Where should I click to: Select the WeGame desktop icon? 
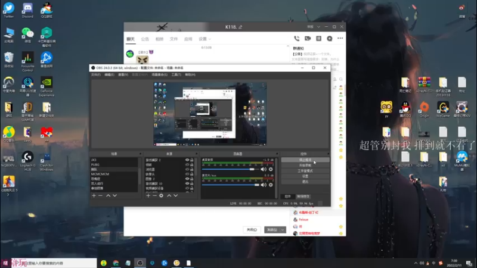(443, 110)
